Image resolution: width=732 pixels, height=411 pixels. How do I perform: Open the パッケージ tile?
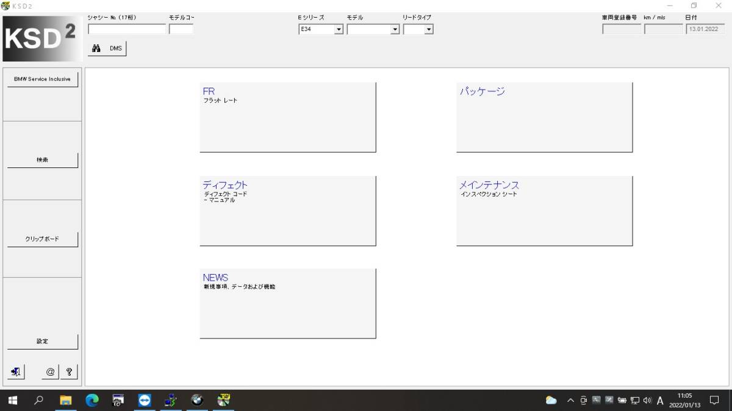click(544, 118)
